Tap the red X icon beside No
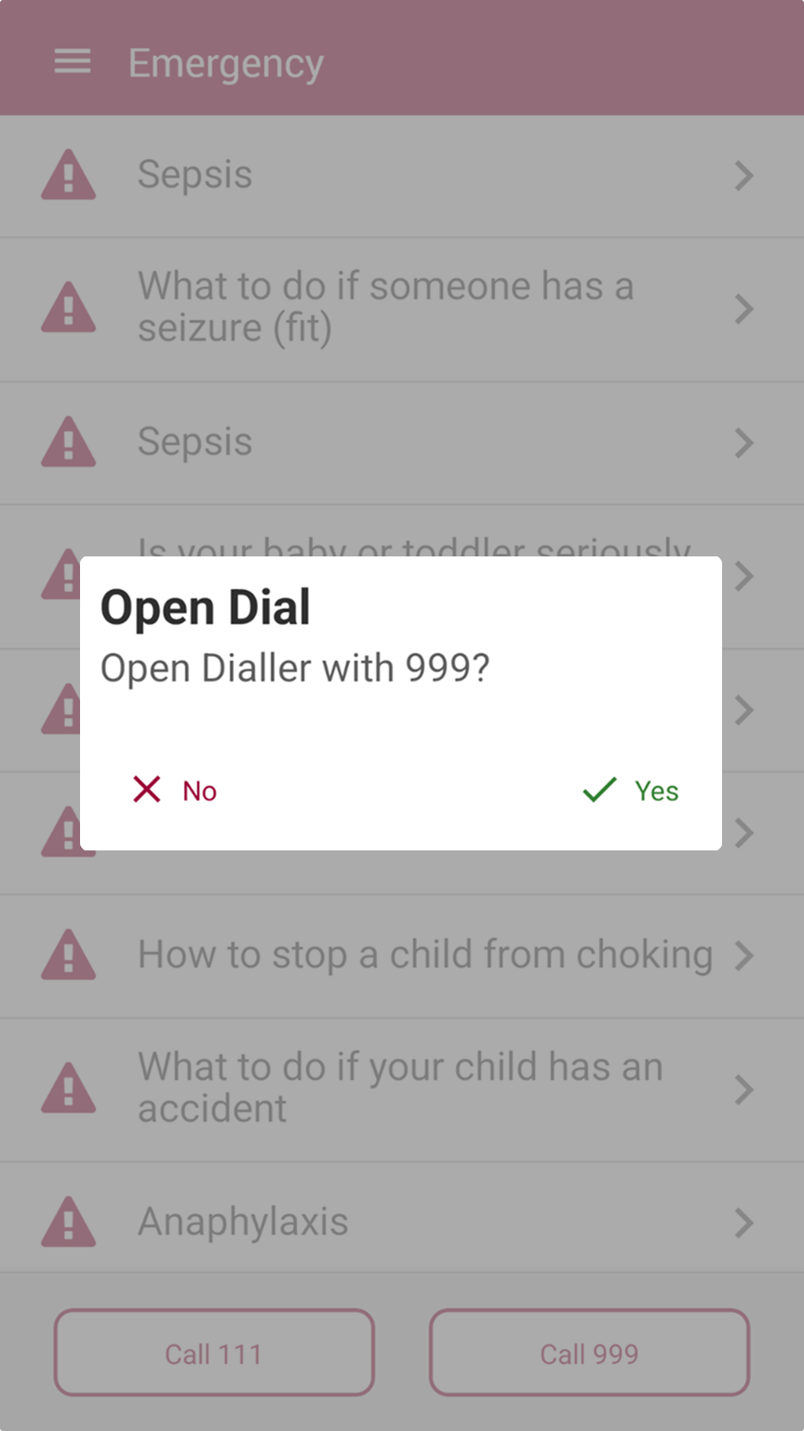 pos(147,790)
